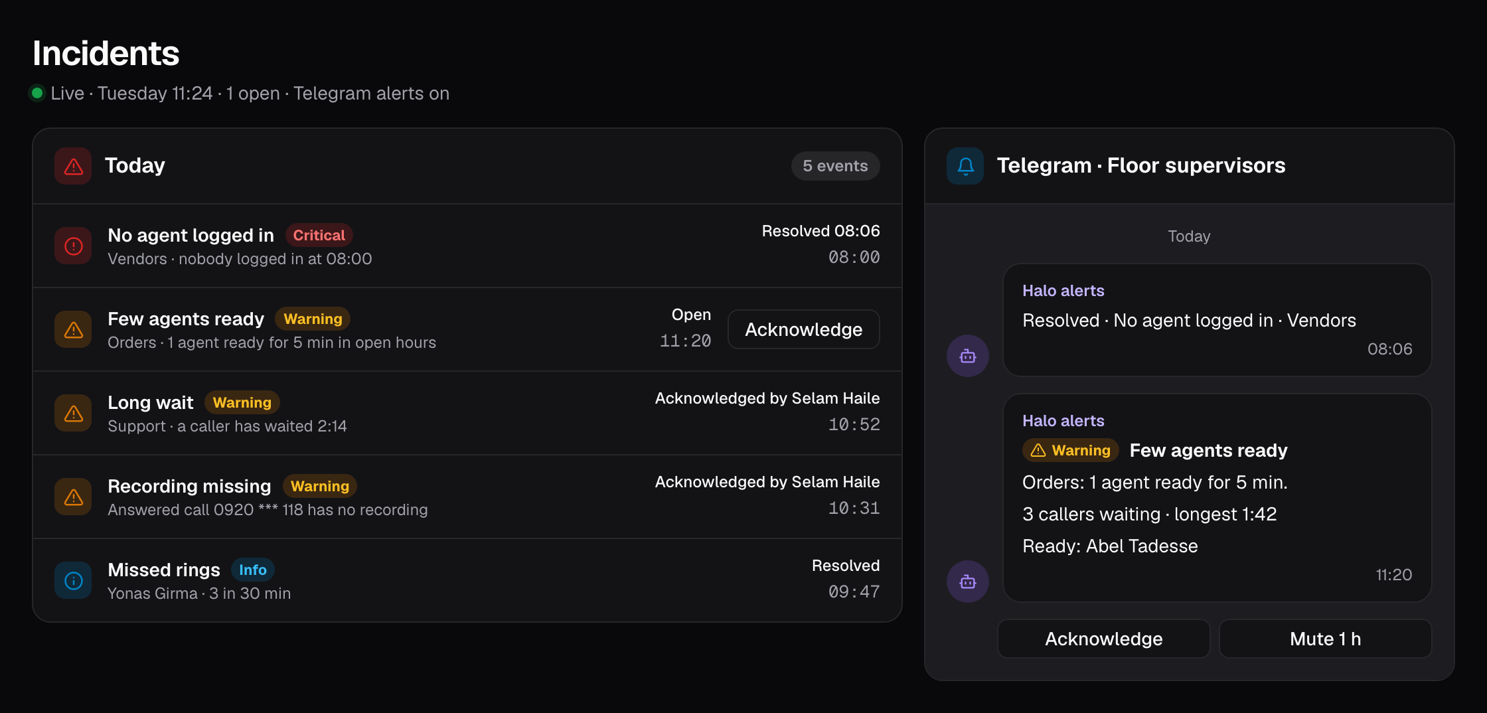The width and height of the screenshot is (1487, 713).
Task: Click the 'Open' status on Few agents ready
Action: click(x=691, y=315)
